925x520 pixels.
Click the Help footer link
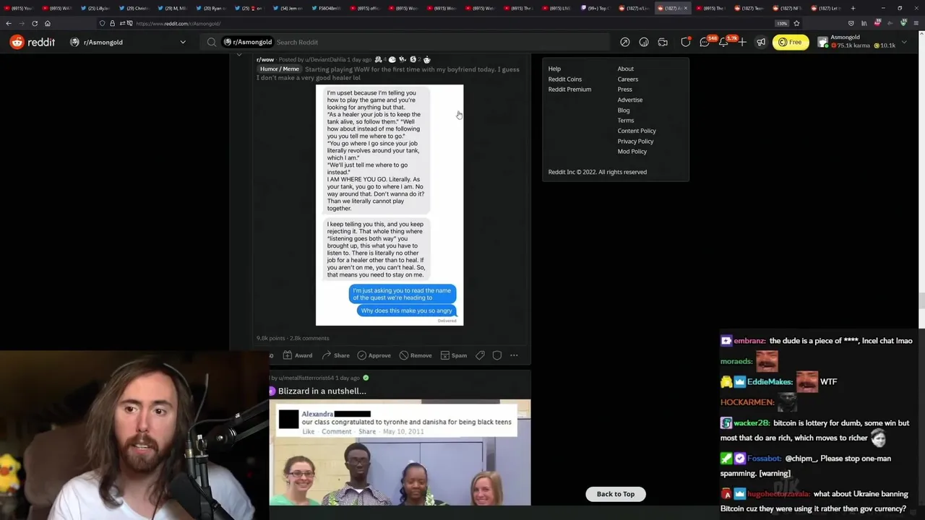(554, 69)
